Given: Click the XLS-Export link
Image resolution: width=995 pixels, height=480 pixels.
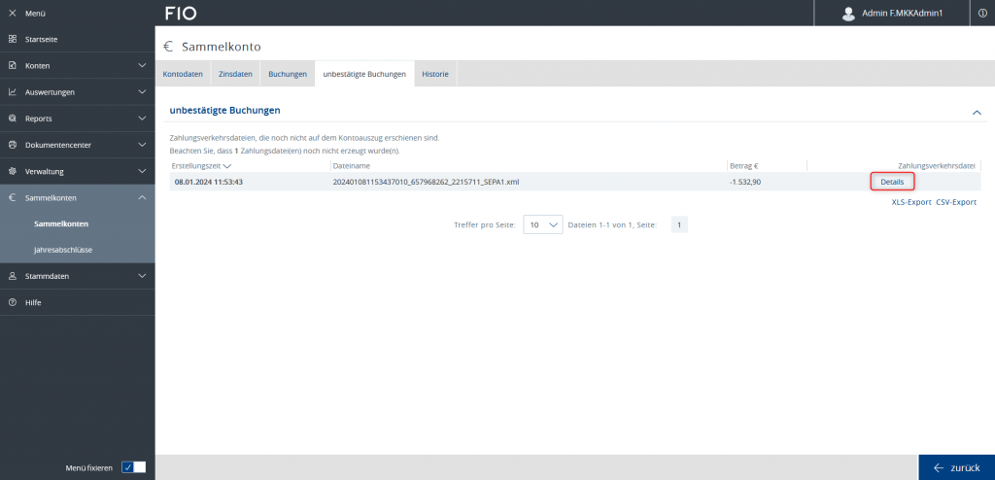Looking at the screenshot, I should click(910, 202).
